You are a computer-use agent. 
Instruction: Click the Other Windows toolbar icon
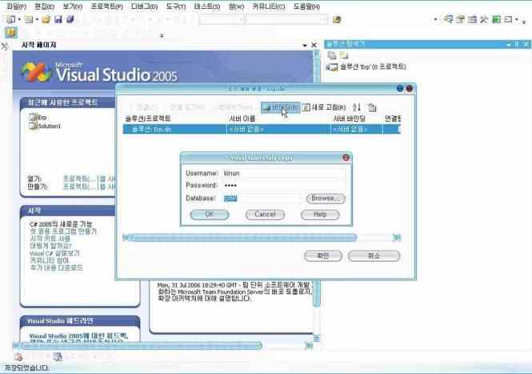tap(508, 19)
